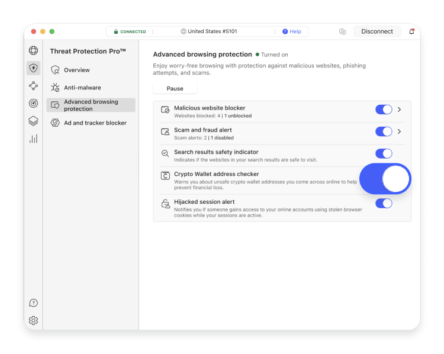Toggle the Malicious website blocker switch
The height and width of the screenshot is (354, 444).
[x=384, y=110]
